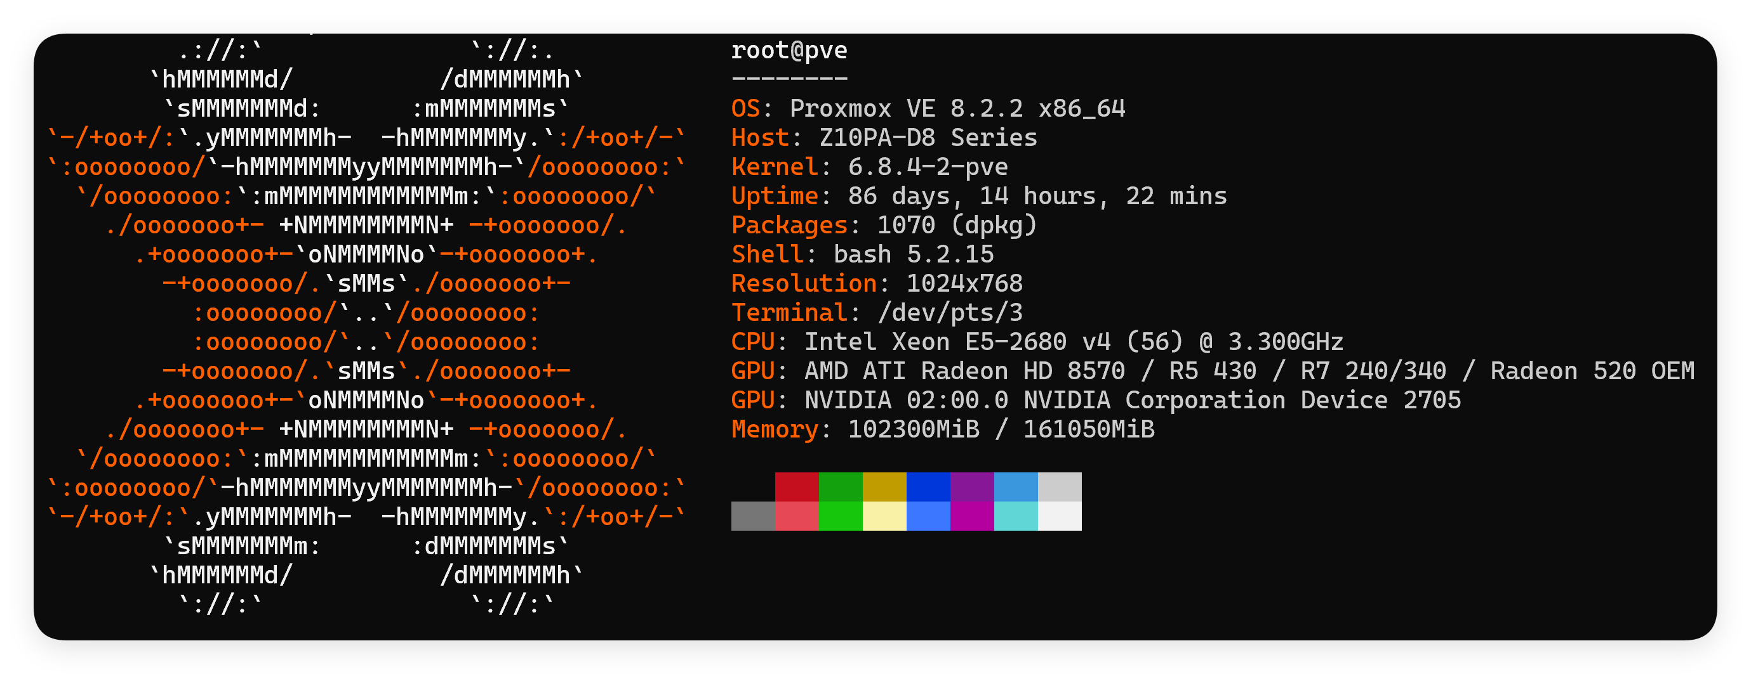
Task: Select the white block in bottom row
Action: click(1060, 516)
